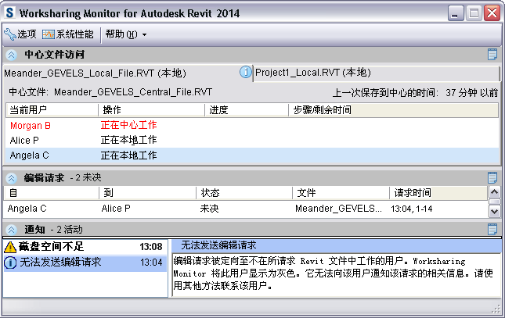Open 选项 (Options) wrench toolbar item

20,34
